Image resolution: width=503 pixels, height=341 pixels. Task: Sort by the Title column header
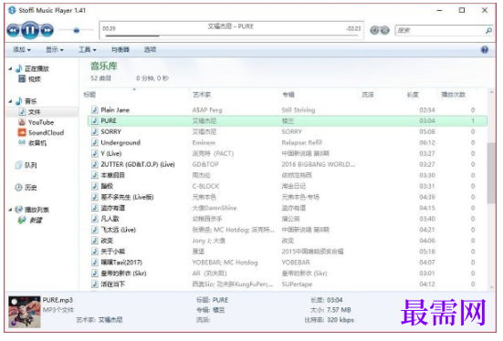click(x=89, y=95)
